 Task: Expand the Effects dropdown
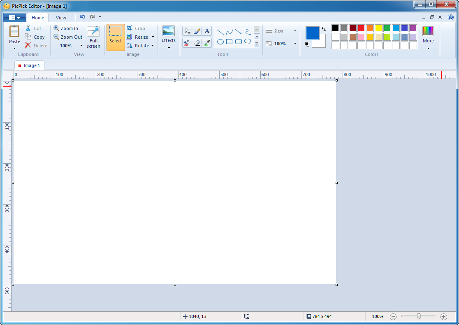click(x=169, y=48)
